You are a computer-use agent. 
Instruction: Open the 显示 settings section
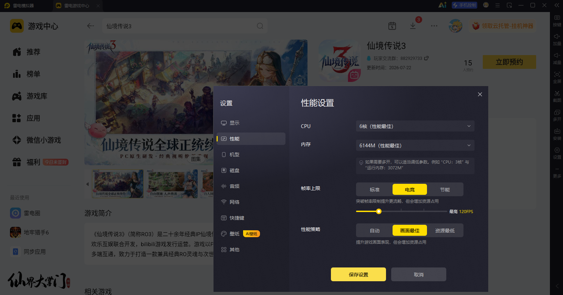coord(251,123)
